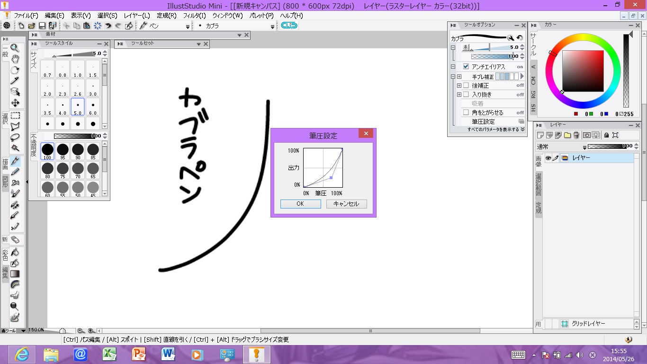Click OK in 筆圧設定 dialog

(x=300, y=204)
